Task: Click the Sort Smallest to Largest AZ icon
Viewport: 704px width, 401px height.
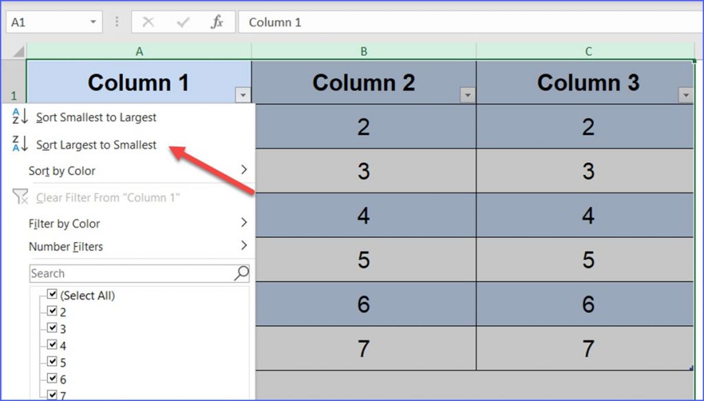Action: click(16, 117)
